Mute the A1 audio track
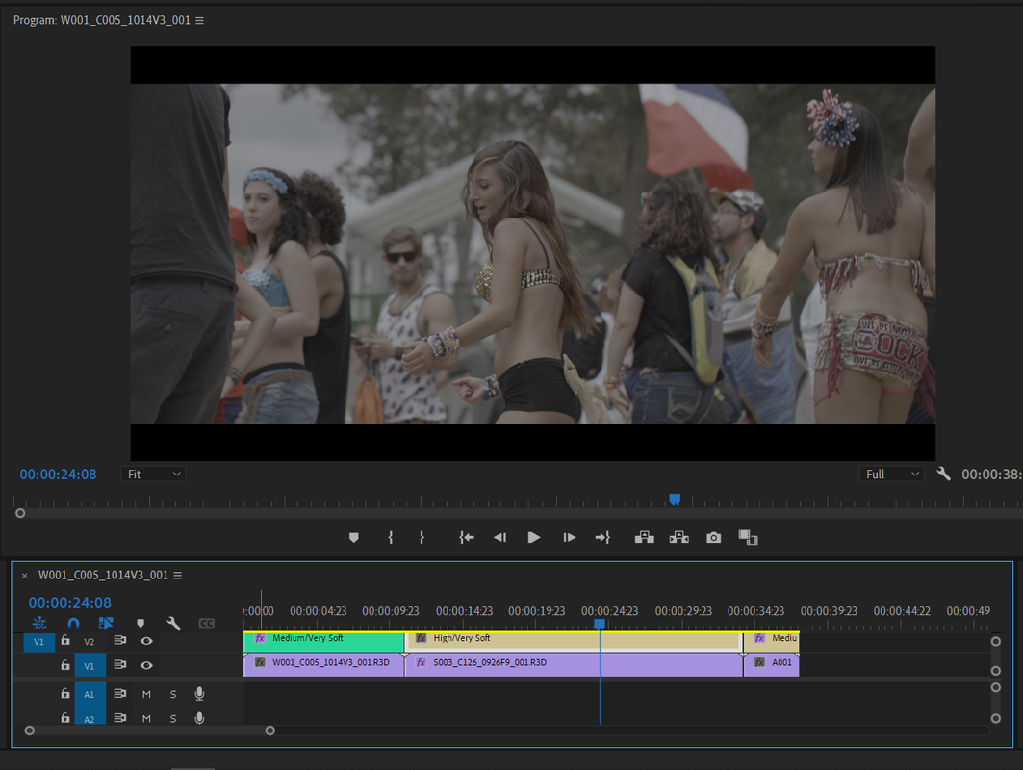The width and height of the screenshot is (1023, 770). [146, 694]
